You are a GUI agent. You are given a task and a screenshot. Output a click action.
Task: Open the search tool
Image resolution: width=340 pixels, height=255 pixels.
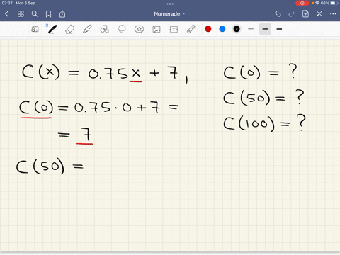click(35, 14)
